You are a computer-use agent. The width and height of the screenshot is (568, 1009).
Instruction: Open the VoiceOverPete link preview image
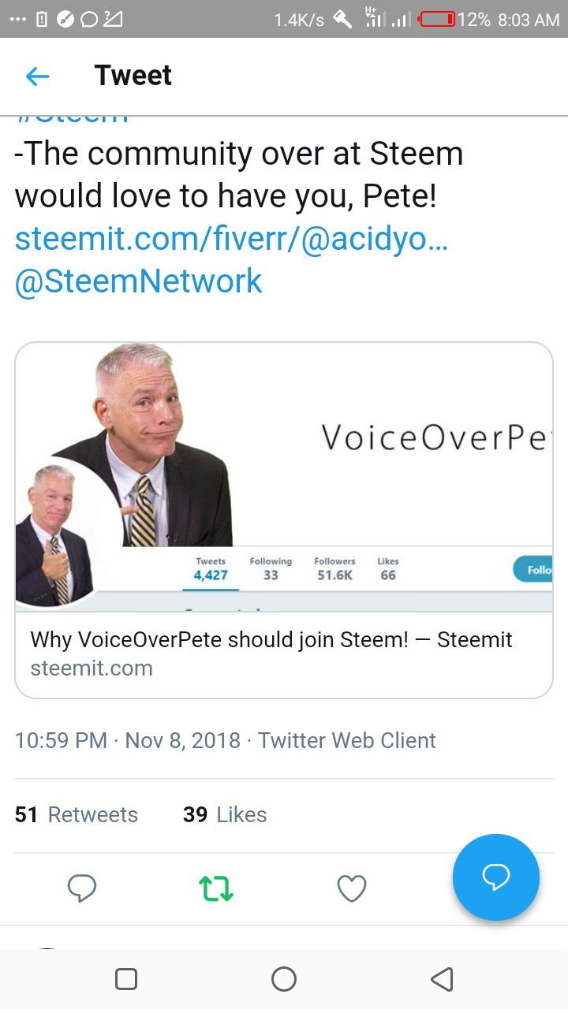tap(284, 477)
